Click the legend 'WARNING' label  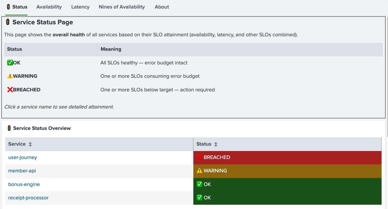[25, 76]
